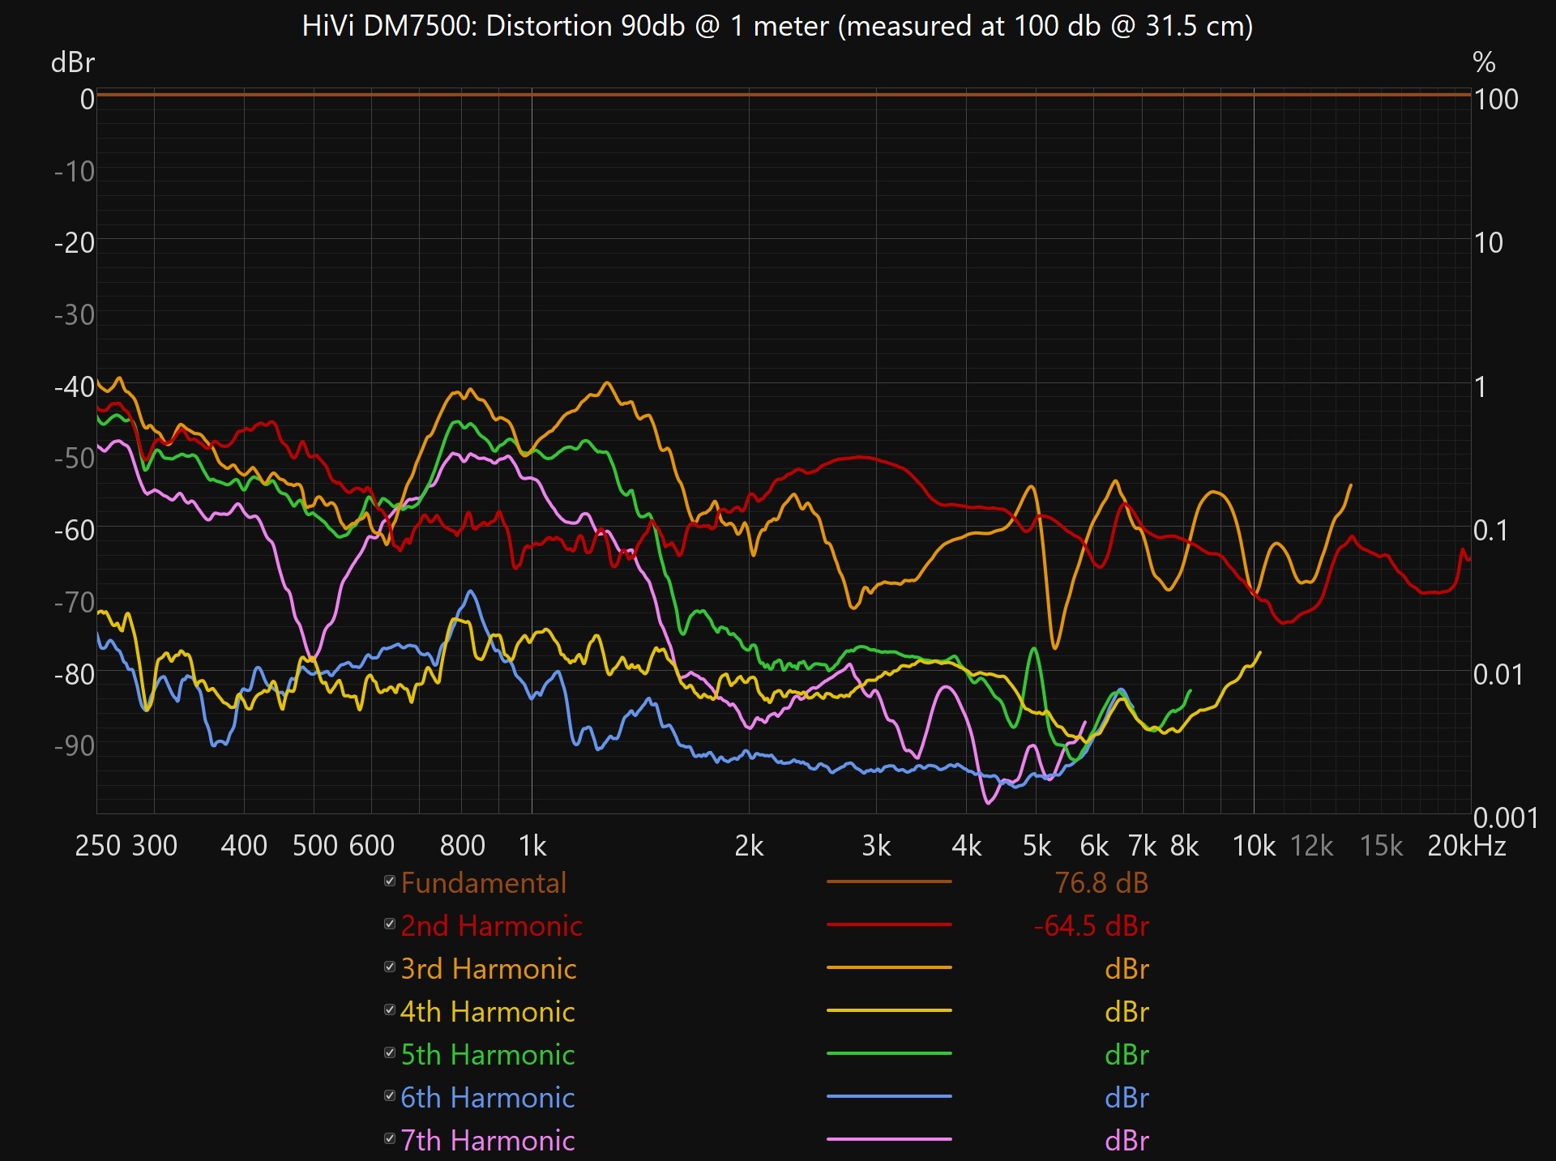Click the 76.8 dB Fundamental value
This screenshot has height=1161, width=1556.
[1101, 883]
